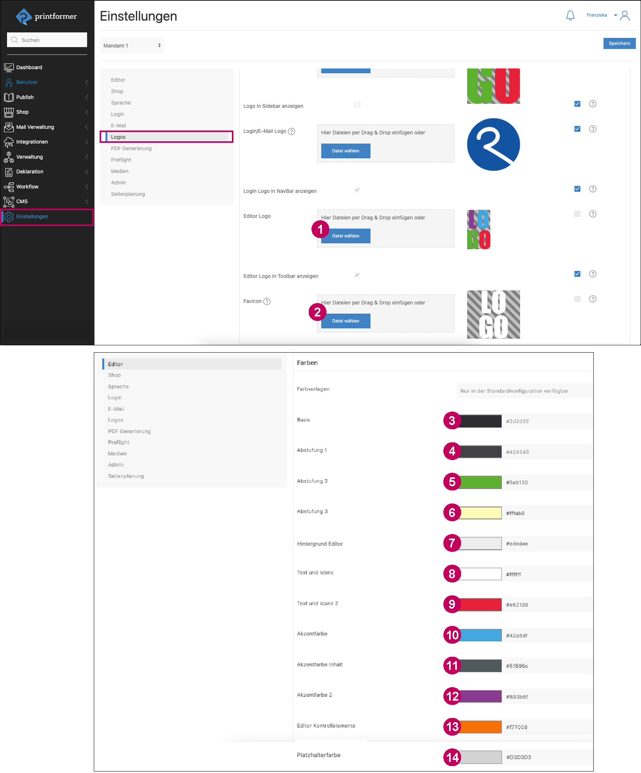
Task: Click the Mail Verwaltung sidebar icon
Action: tap(8, 127)
